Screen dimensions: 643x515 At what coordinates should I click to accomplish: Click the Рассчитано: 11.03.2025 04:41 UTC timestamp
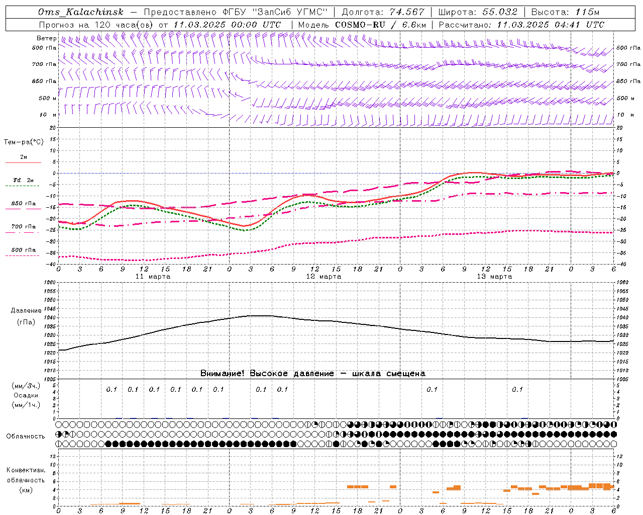[x=521, y=25]
